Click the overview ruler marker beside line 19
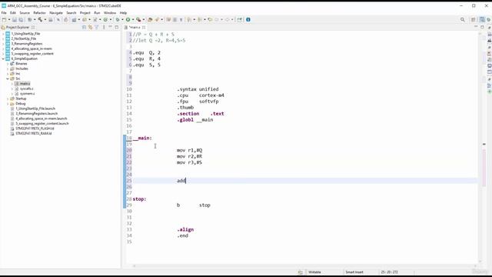Screen dimensions: 492x277 (x=484, y=144)
